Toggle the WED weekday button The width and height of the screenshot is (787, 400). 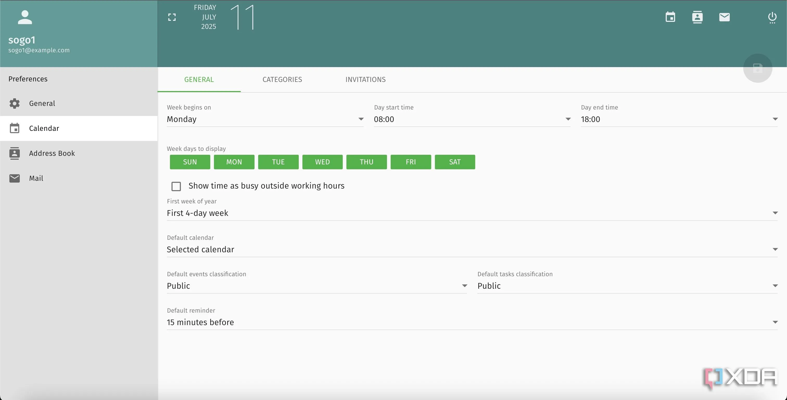coord(322,162)
